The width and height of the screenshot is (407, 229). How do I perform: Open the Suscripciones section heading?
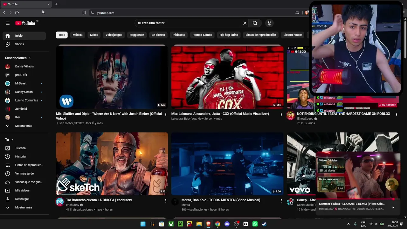18,58
